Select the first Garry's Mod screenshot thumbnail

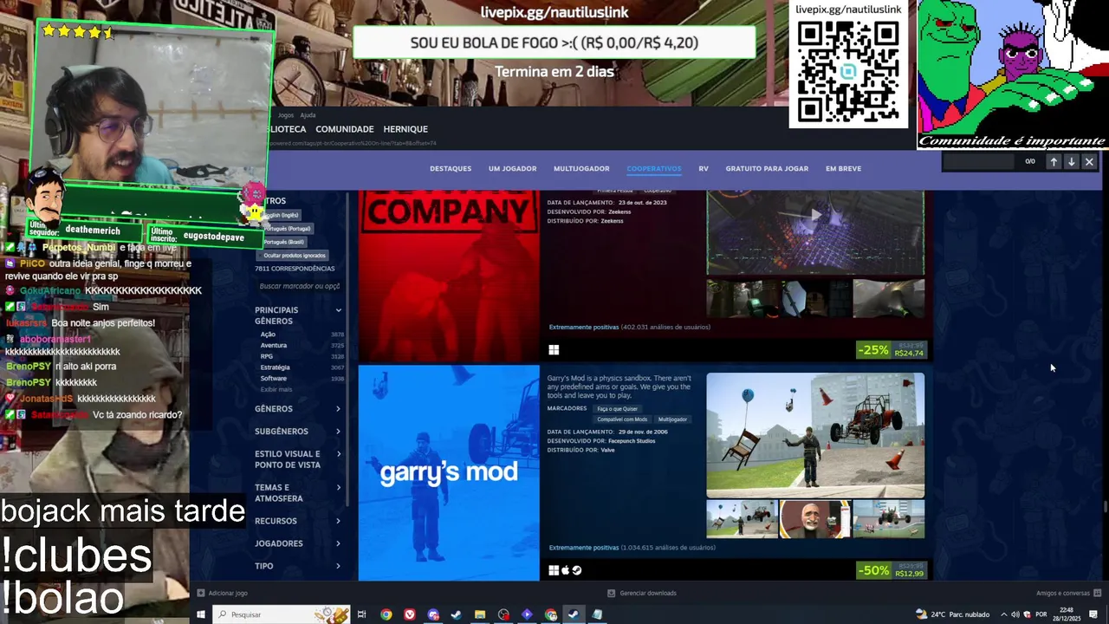click(x=742, y=520)
